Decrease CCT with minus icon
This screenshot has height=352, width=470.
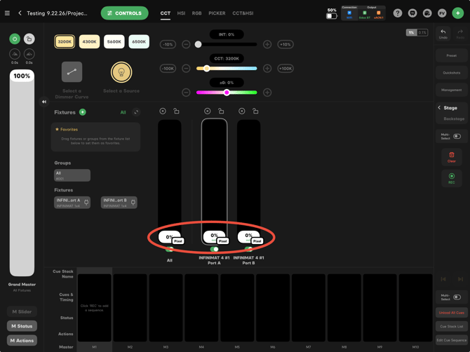186,69
